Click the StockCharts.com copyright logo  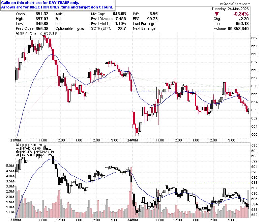tap(235, 4)
